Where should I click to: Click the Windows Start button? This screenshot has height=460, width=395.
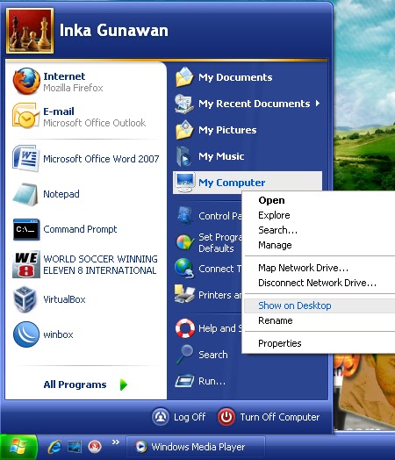18,447
